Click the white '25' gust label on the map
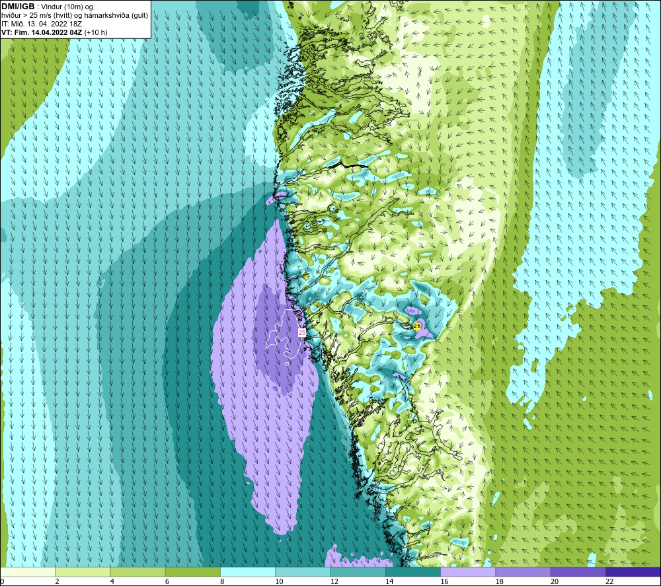This screenshot has height=586, width=661. (x=302, y=332)
